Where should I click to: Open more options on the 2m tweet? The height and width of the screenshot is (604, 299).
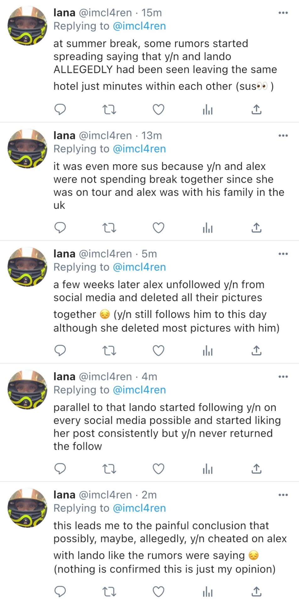[283, 495]
